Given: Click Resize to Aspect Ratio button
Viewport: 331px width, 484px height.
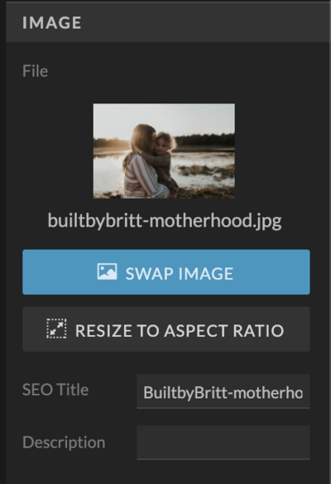Looking at the screenshot, I should [166, 329].
